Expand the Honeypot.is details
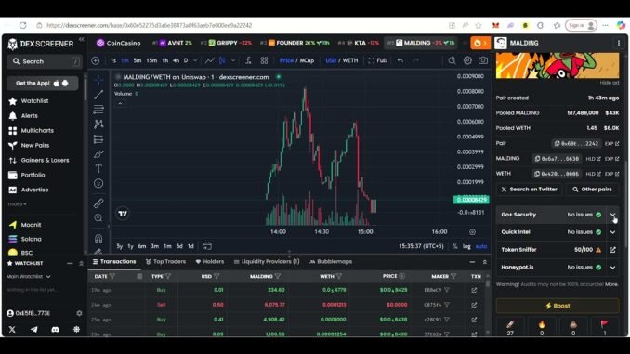Viewport: 630px width, 354px height. tap(612, 268)
